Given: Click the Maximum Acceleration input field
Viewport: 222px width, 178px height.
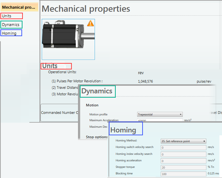Looking at the screenshot, I should click(x=160, y=120).
